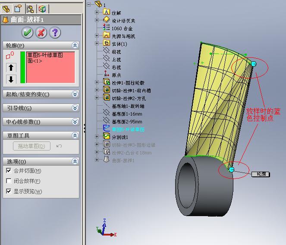Click the lower blue loft control point
The image size is (286, 245).
[232, 170]
